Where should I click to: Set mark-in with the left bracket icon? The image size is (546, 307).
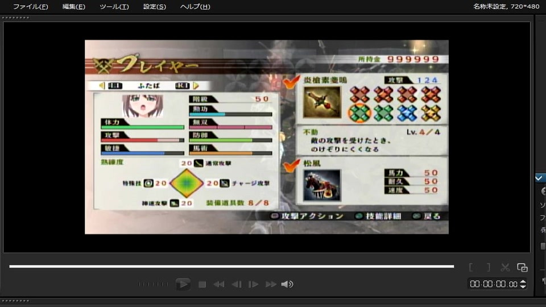pyautogui.click(x=471, y=267)
